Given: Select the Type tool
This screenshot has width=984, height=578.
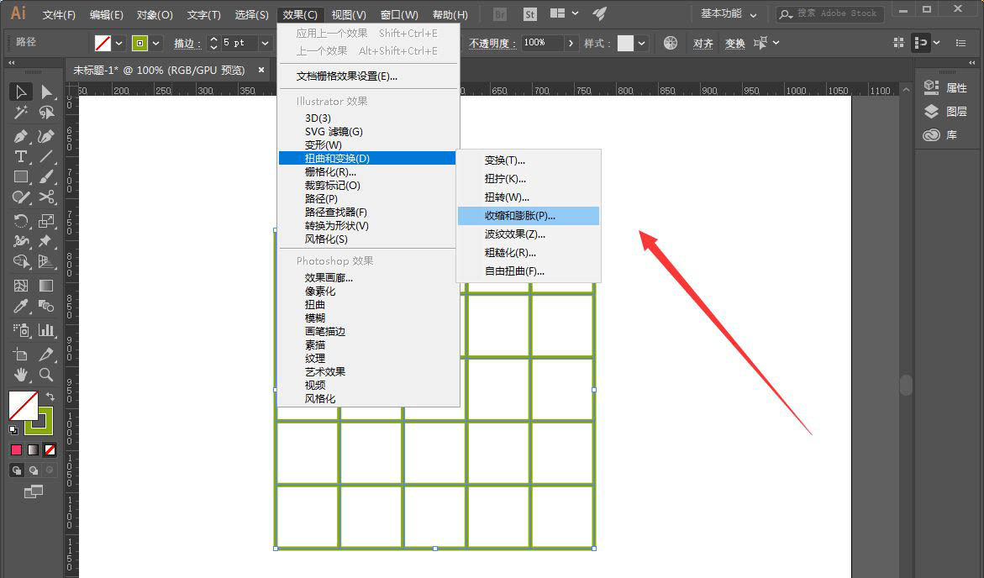Looking at the screenshot, I should (20, 156).
